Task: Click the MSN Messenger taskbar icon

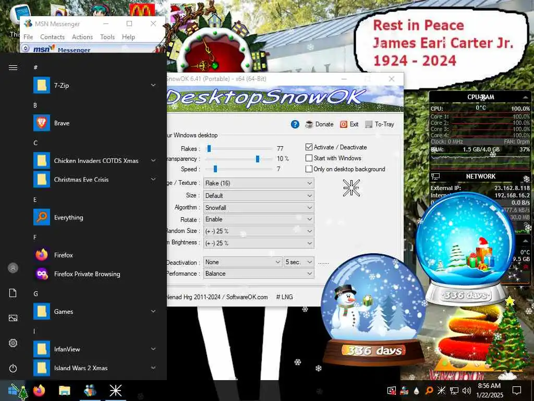Action: point(90,391)
